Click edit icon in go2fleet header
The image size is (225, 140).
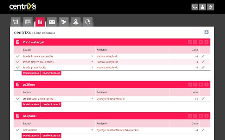(195, 84)
